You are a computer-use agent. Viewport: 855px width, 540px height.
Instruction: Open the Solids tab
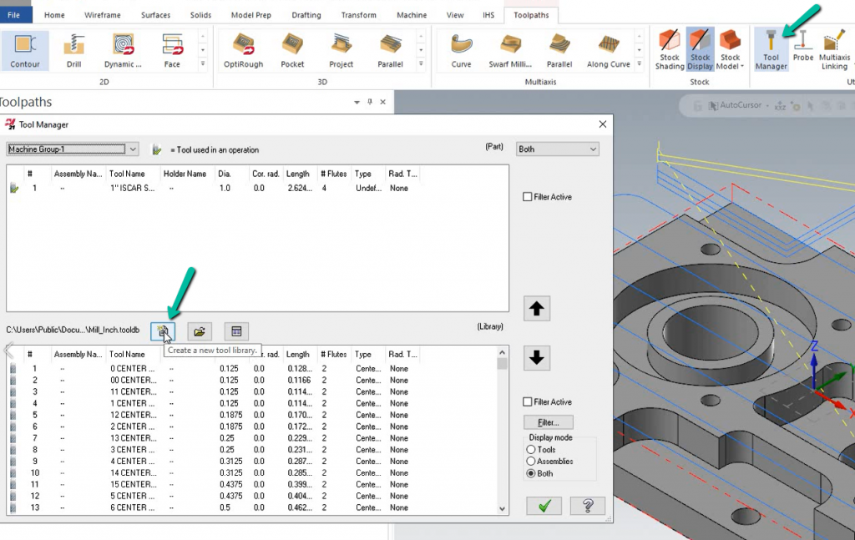(x=200, y=15)
